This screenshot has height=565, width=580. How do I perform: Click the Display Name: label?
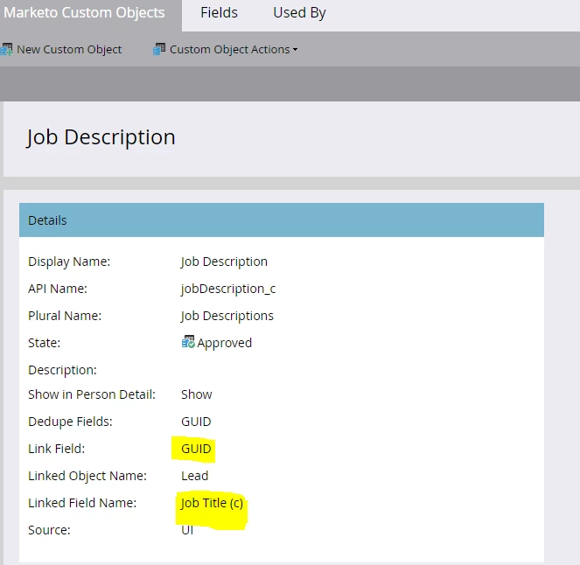click(x=69, y=262)
